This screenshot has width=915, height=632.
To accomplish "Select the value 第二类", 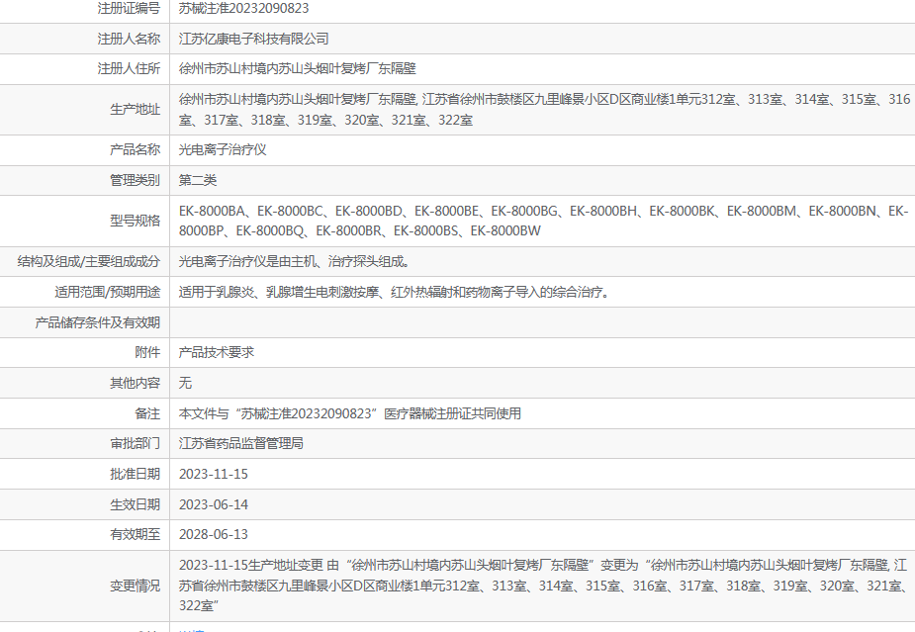I will pyautogui.click(x=197, y=180).
